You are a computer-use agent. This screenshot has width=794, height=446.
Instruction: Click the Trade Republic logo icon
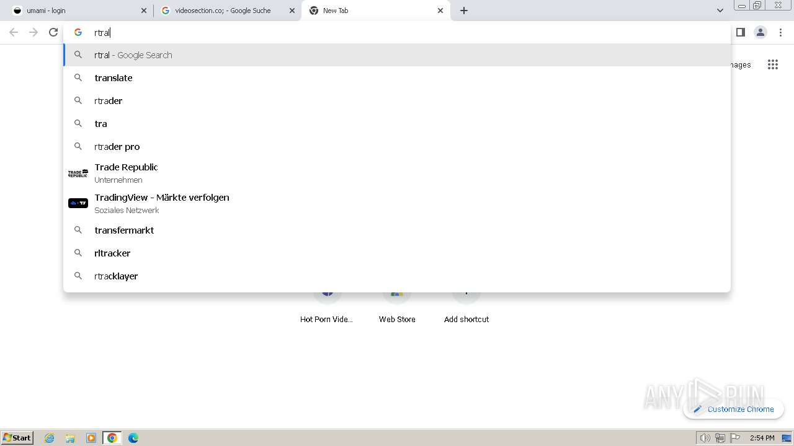click(78, 173)
